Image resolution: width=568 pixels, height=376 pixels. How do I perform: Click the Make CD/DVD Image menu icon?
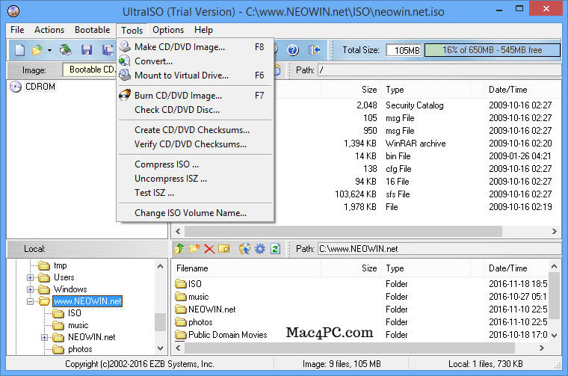pos(125,46)
